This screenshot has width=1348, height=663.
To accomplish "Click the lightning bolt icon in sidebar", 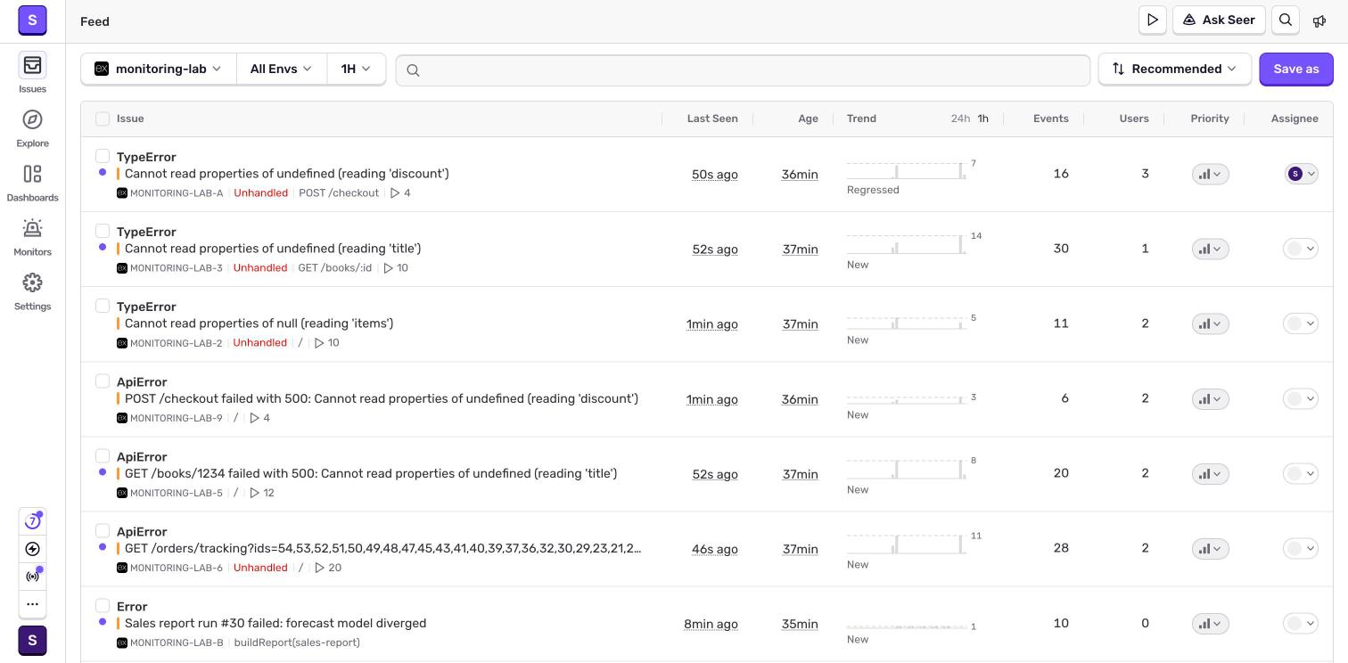I will click(32, 549).
